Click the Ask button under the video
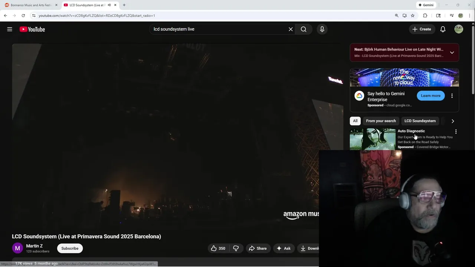 coord(284,248)
